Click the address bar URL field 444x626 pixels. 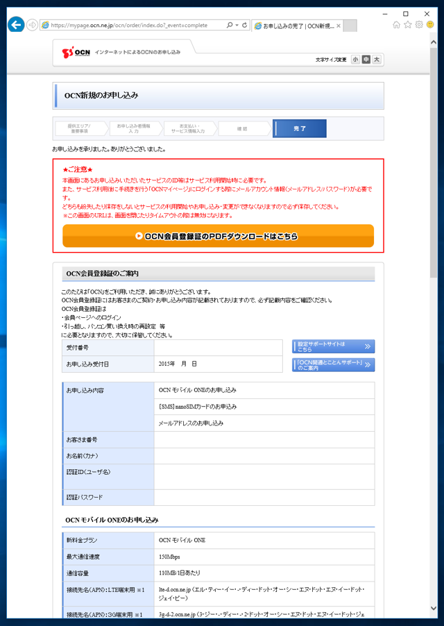pos(136,25)
